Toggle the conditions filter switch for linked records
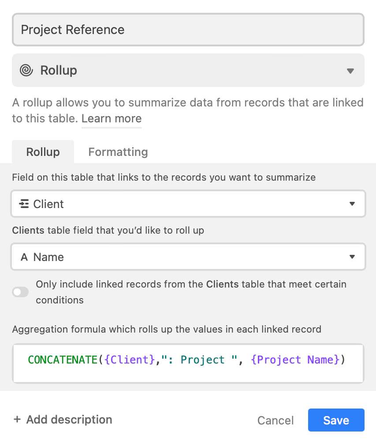 pyautogui.click(x=20, y=292)
